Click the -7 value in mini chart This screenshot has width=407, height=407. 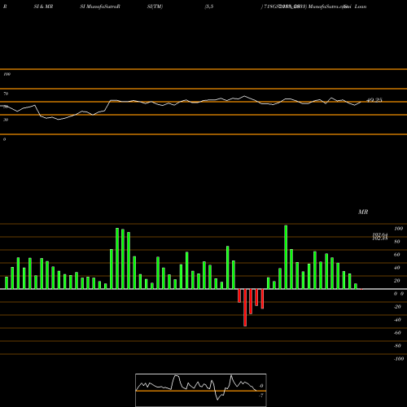[260, 396]
